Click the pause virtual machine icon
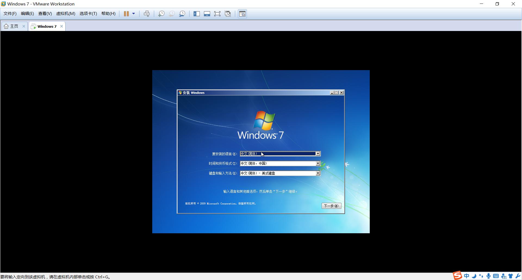This screenshot has height=280, width=522. click(x=126, y=14)
